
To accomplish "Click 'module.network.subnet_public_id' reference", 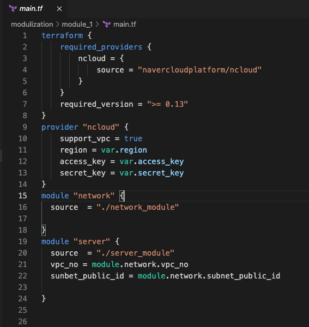I will (209, 276).
